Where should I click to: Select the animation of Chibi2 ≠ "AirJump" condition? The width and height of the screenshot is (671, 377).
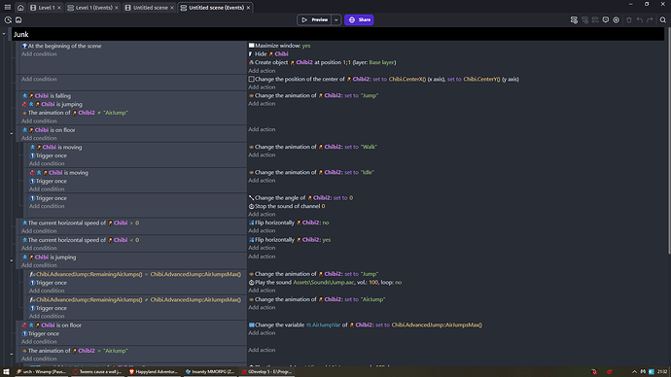point(75,113)
